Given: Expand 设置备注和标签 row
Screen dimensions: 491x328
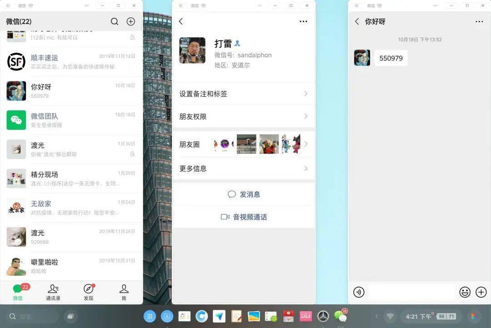Looking at the screenshot, I should [244, 94].
